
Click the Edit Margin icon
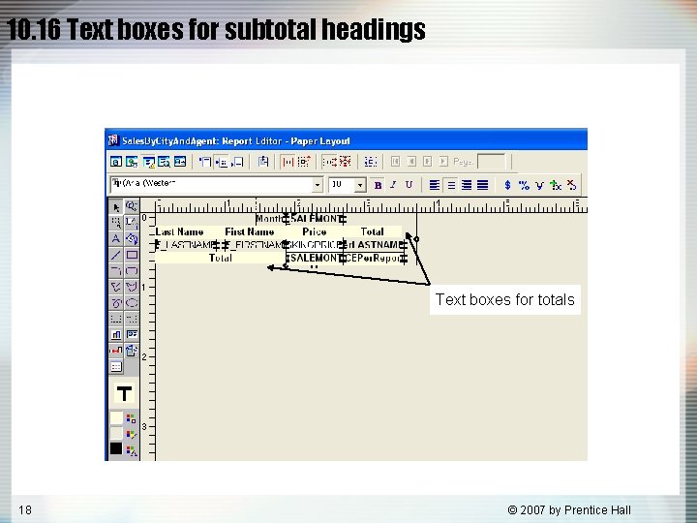(262, 162)
